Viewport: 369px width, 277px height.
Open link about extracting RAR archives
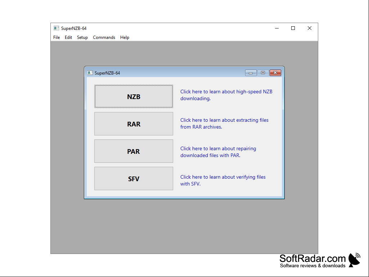point(225,124)
